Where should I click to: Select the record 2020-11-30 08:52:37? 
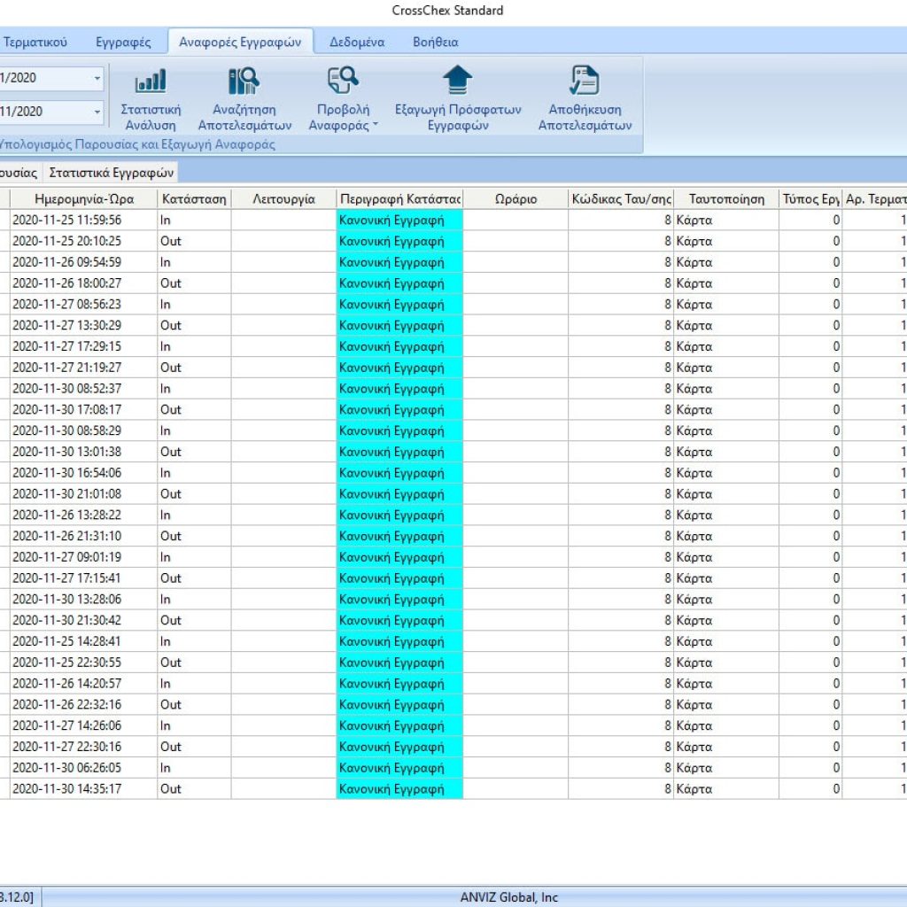coord(453,388)
